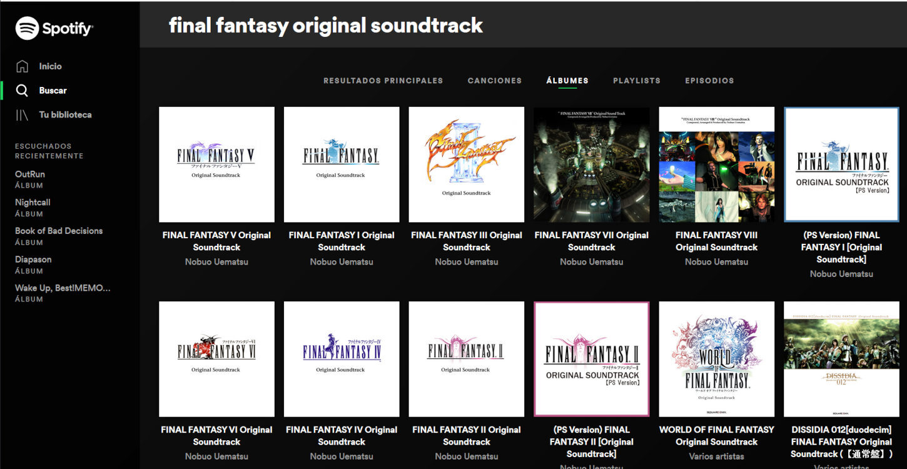Select the Episodios tab
Viewport: 907px width, 469px height.
pos(709,80)
